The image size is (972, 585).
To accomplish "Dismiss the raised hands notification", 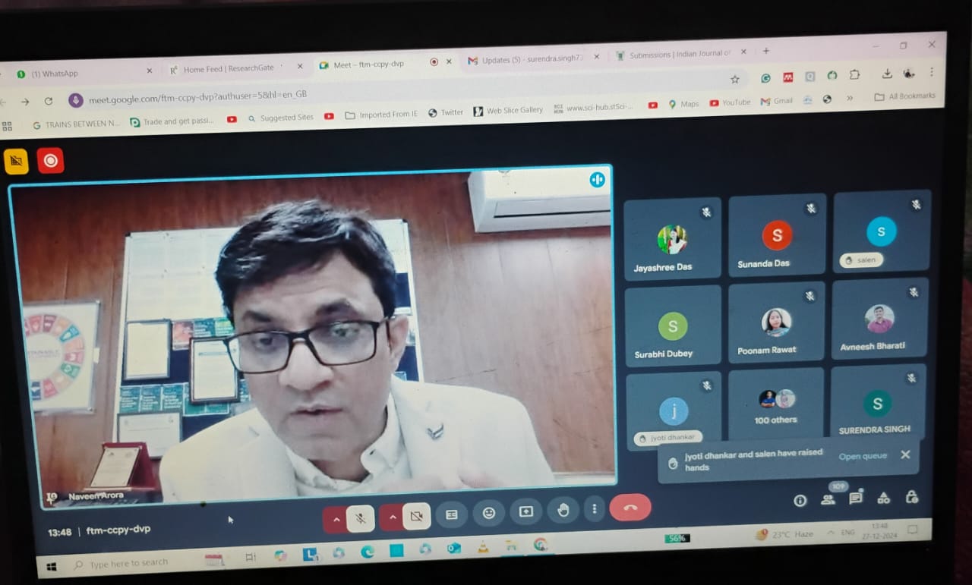I will pyautogui.click(x=905, y=454).
